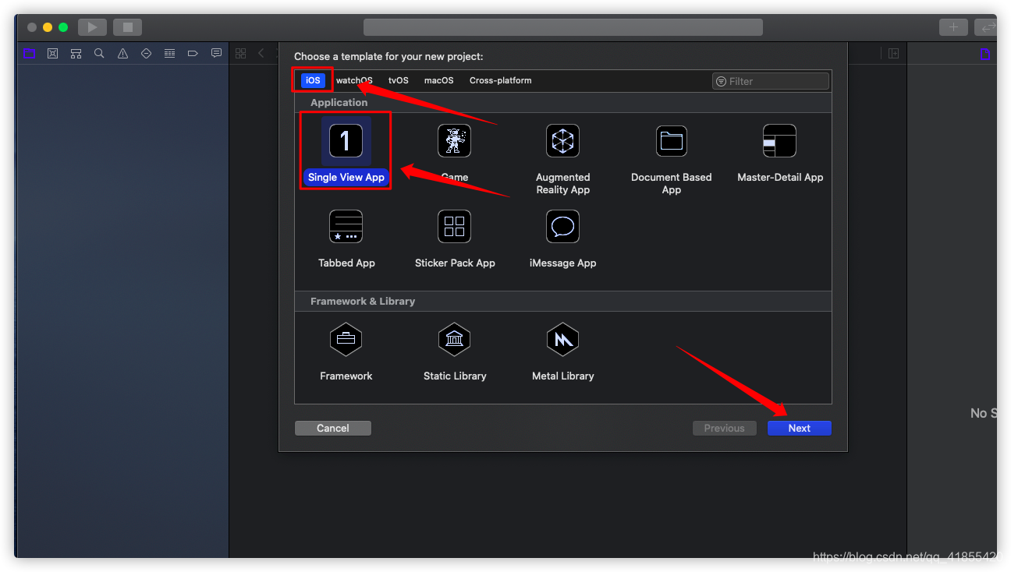Pick the Sticker Pack App template icon
The height and width of the screenshot is (572, 1011).
(x=454, y=227)
